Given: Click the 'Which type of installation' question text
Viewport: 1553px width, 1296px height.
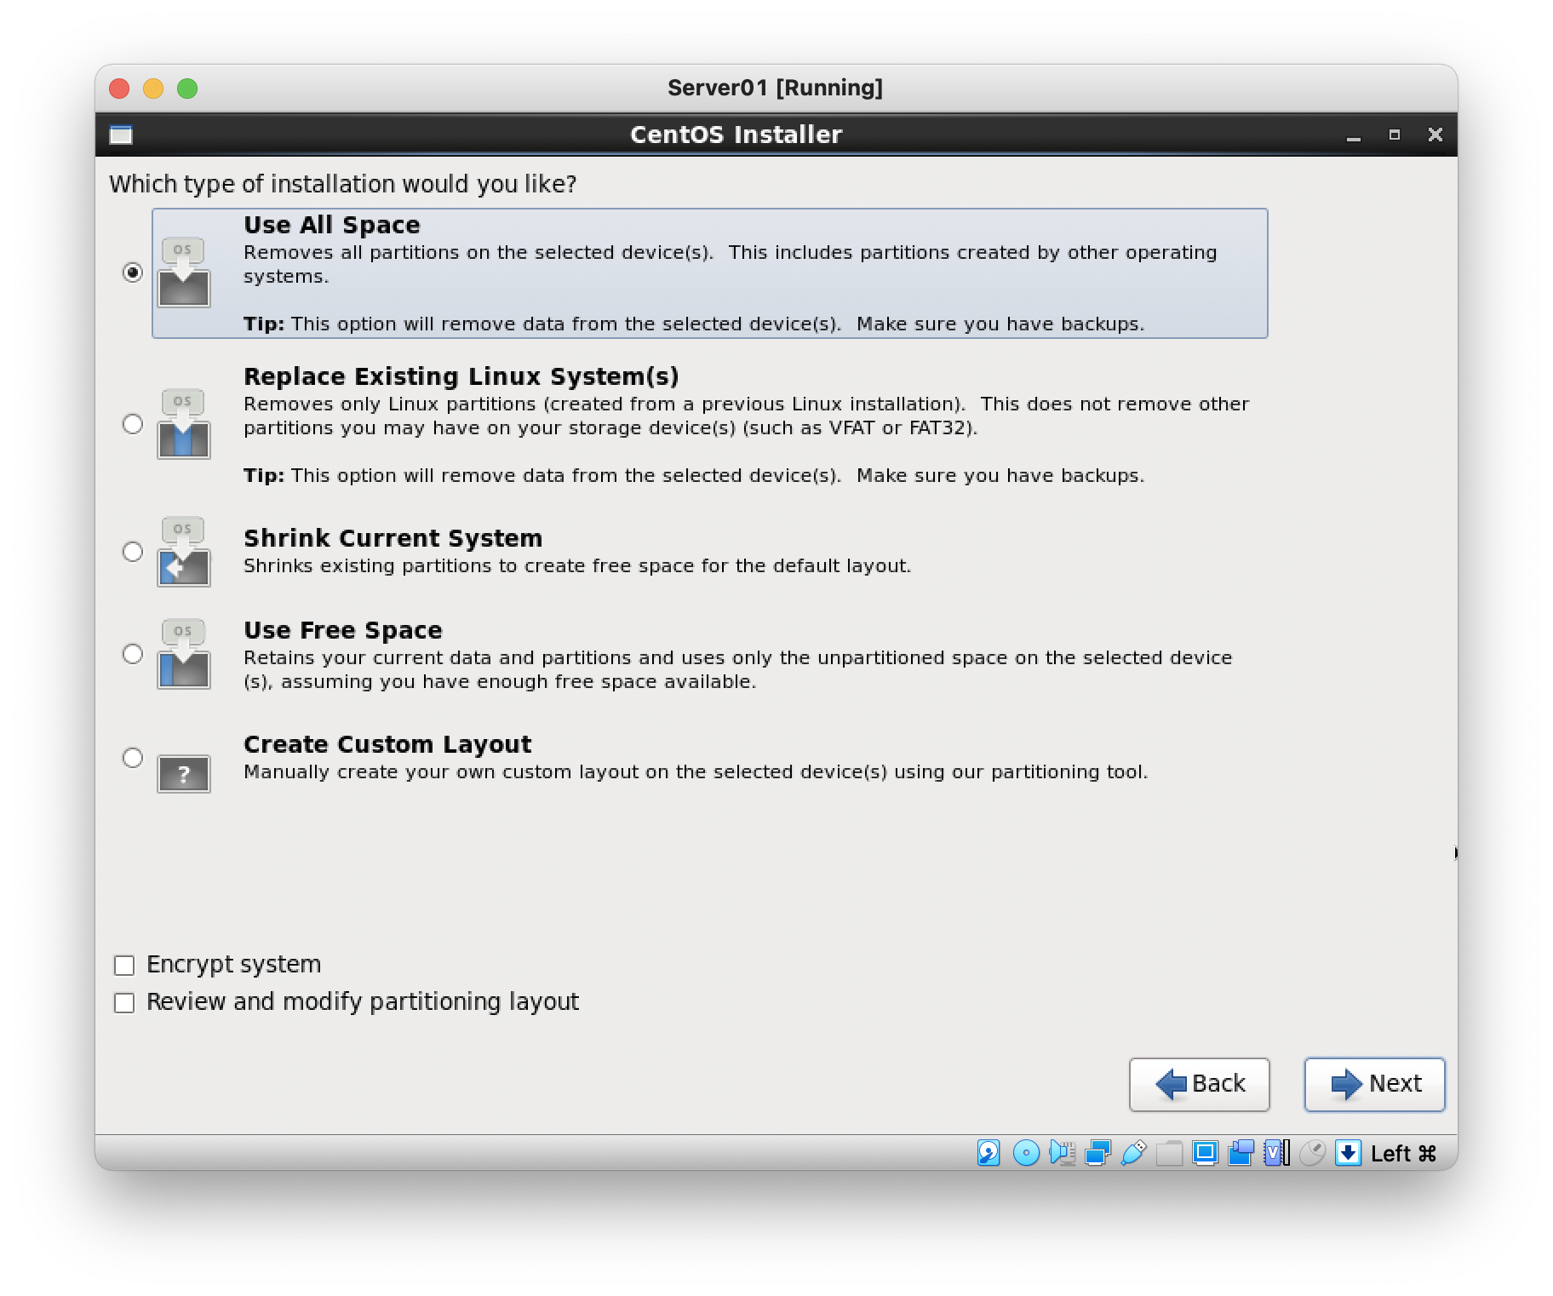Looking at the screenshot, I should 343,184.
